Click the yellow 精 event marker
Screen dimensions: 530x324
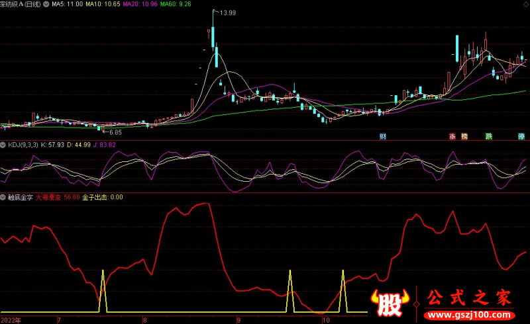coord(464,136)
